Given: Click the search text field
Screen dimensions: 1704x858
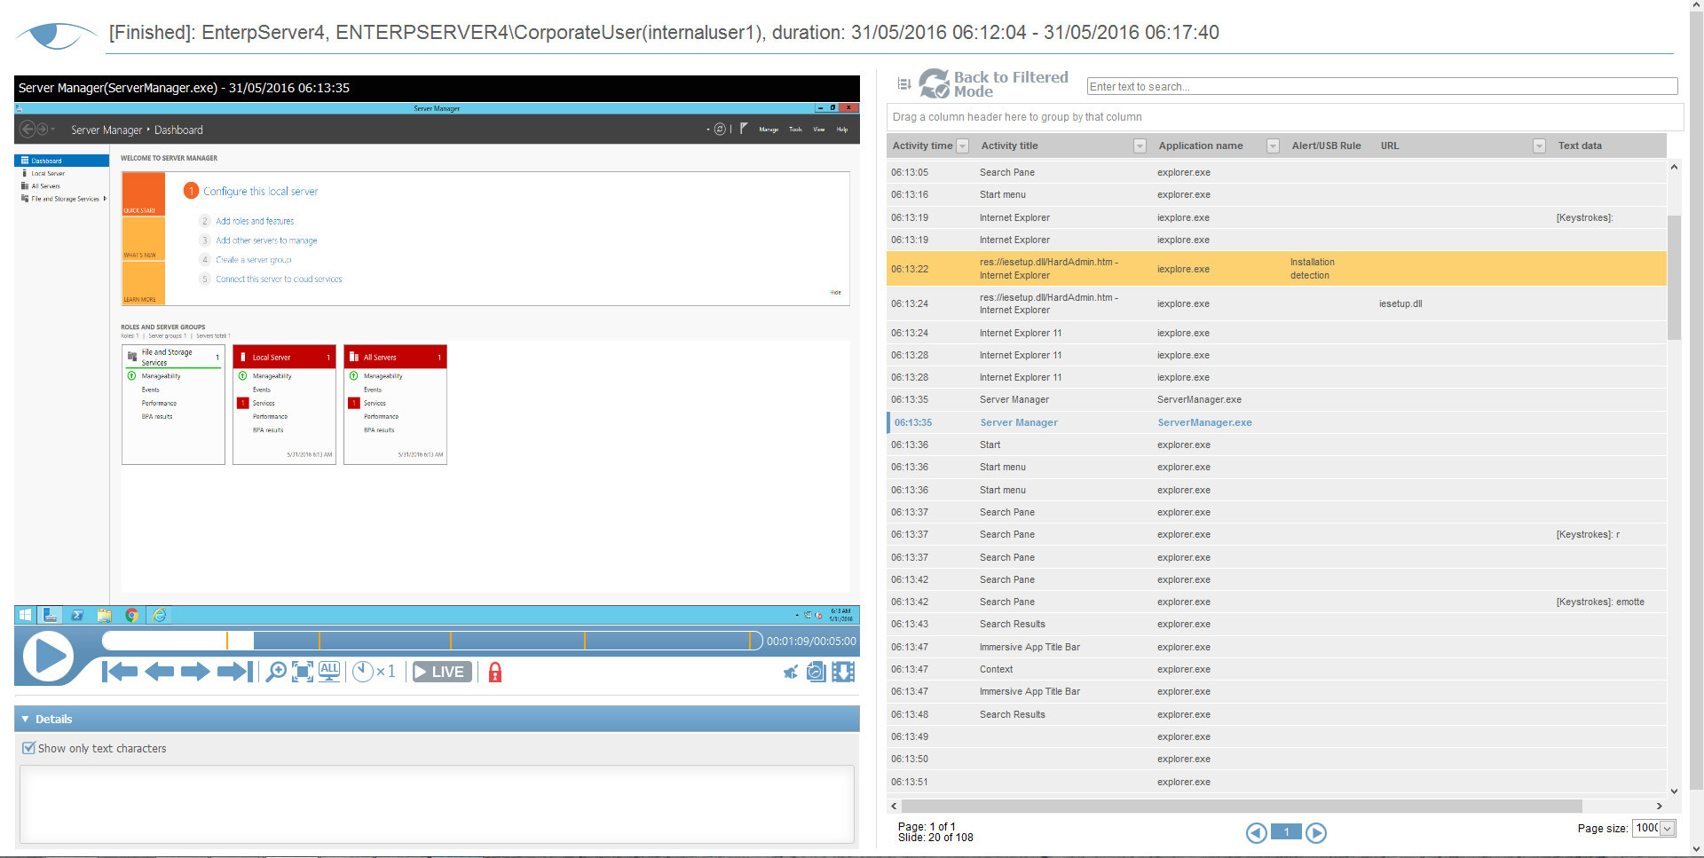Looking at the screenshot, I should pos(1382,86).
